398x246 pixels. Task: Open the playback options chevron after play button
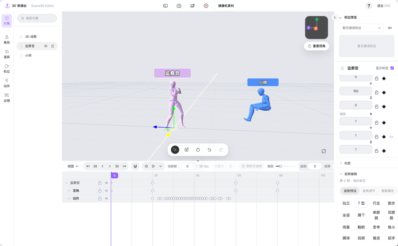(x=161, y=166)
